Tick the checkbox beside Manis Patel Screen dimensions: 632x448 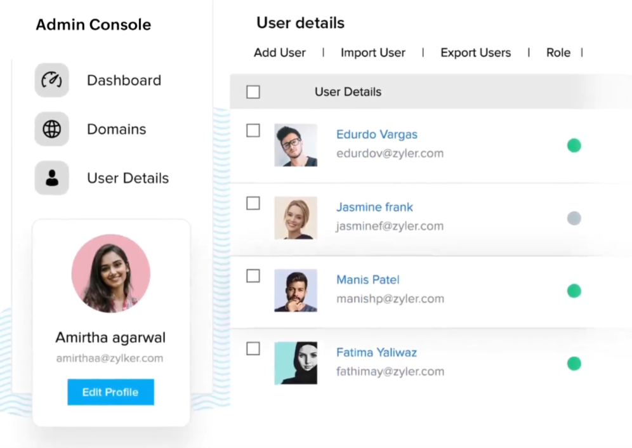pos(253,276)
